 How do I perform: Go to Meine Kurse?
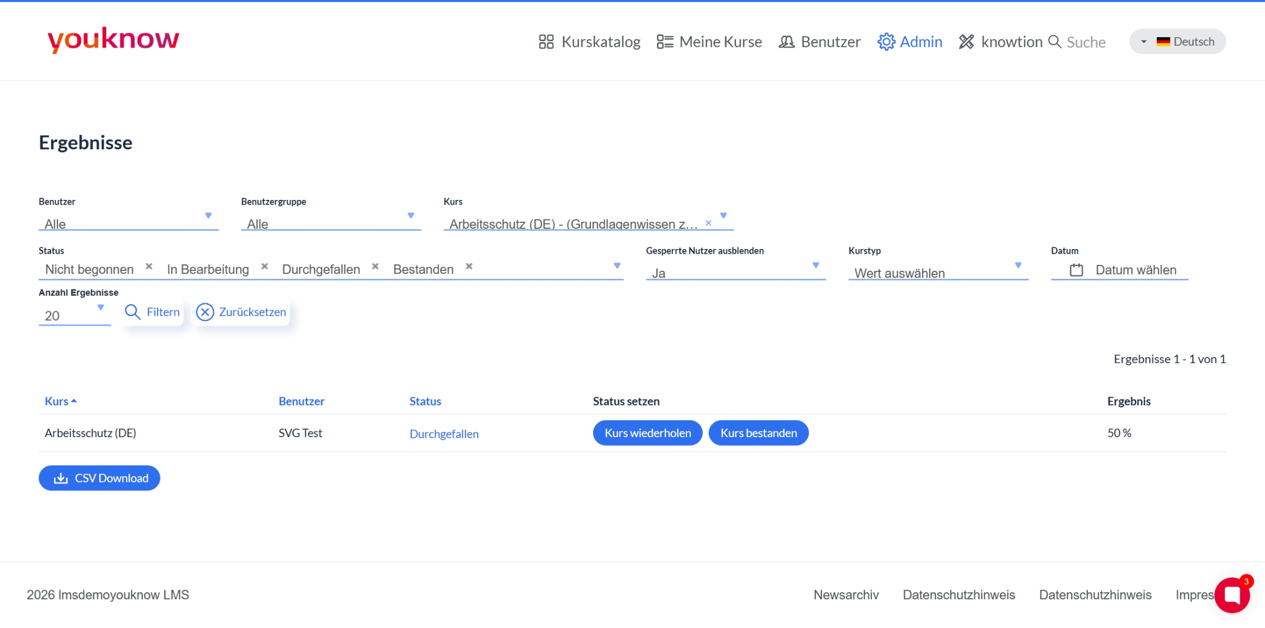tap(709, 42)
